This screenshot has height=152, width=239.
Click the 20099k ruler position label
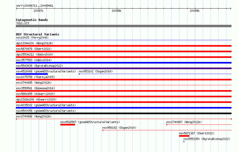[x=195, y=11]
